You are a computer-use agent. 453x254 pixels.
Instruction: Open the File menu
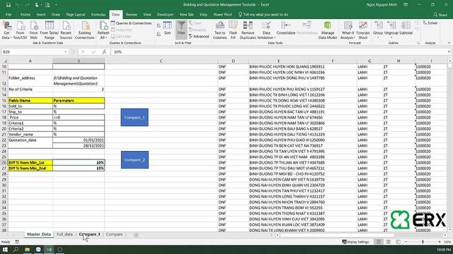8,14
